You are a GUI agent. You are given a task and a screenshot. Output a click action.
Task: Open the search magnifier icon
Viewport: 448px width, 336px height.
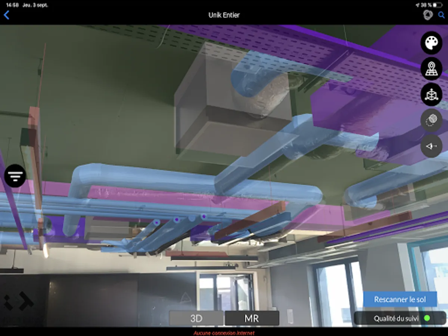pos(441,15)
